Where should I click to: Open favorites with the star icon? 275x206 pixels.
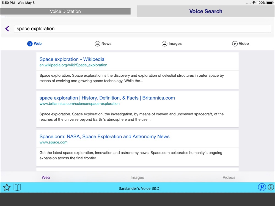[x=7, y=187]
